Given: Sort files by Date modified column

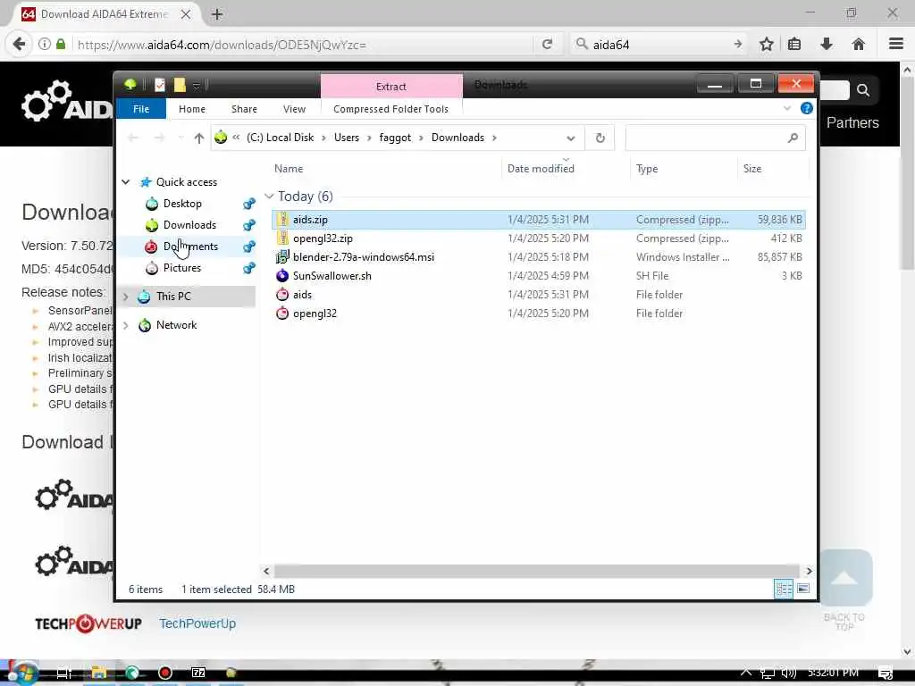Looking at the screenshot, I should (x=541, y=169).
